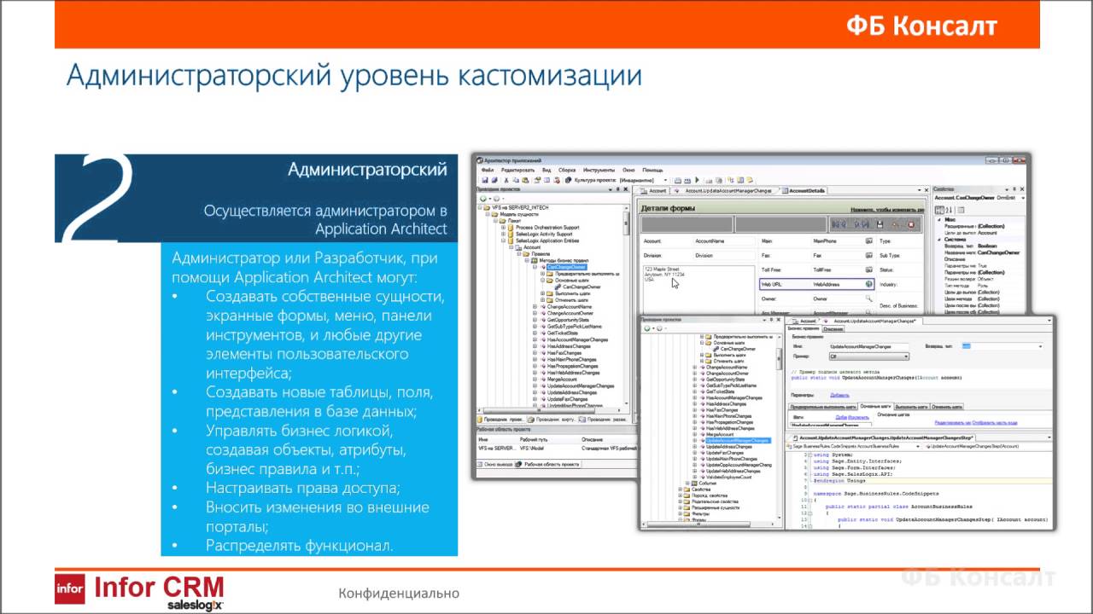The image size is (1093, 614).
Task: Click 'namespace Sage.BusinessRules.CodeSnippets' code line
Action: point(876,494)
